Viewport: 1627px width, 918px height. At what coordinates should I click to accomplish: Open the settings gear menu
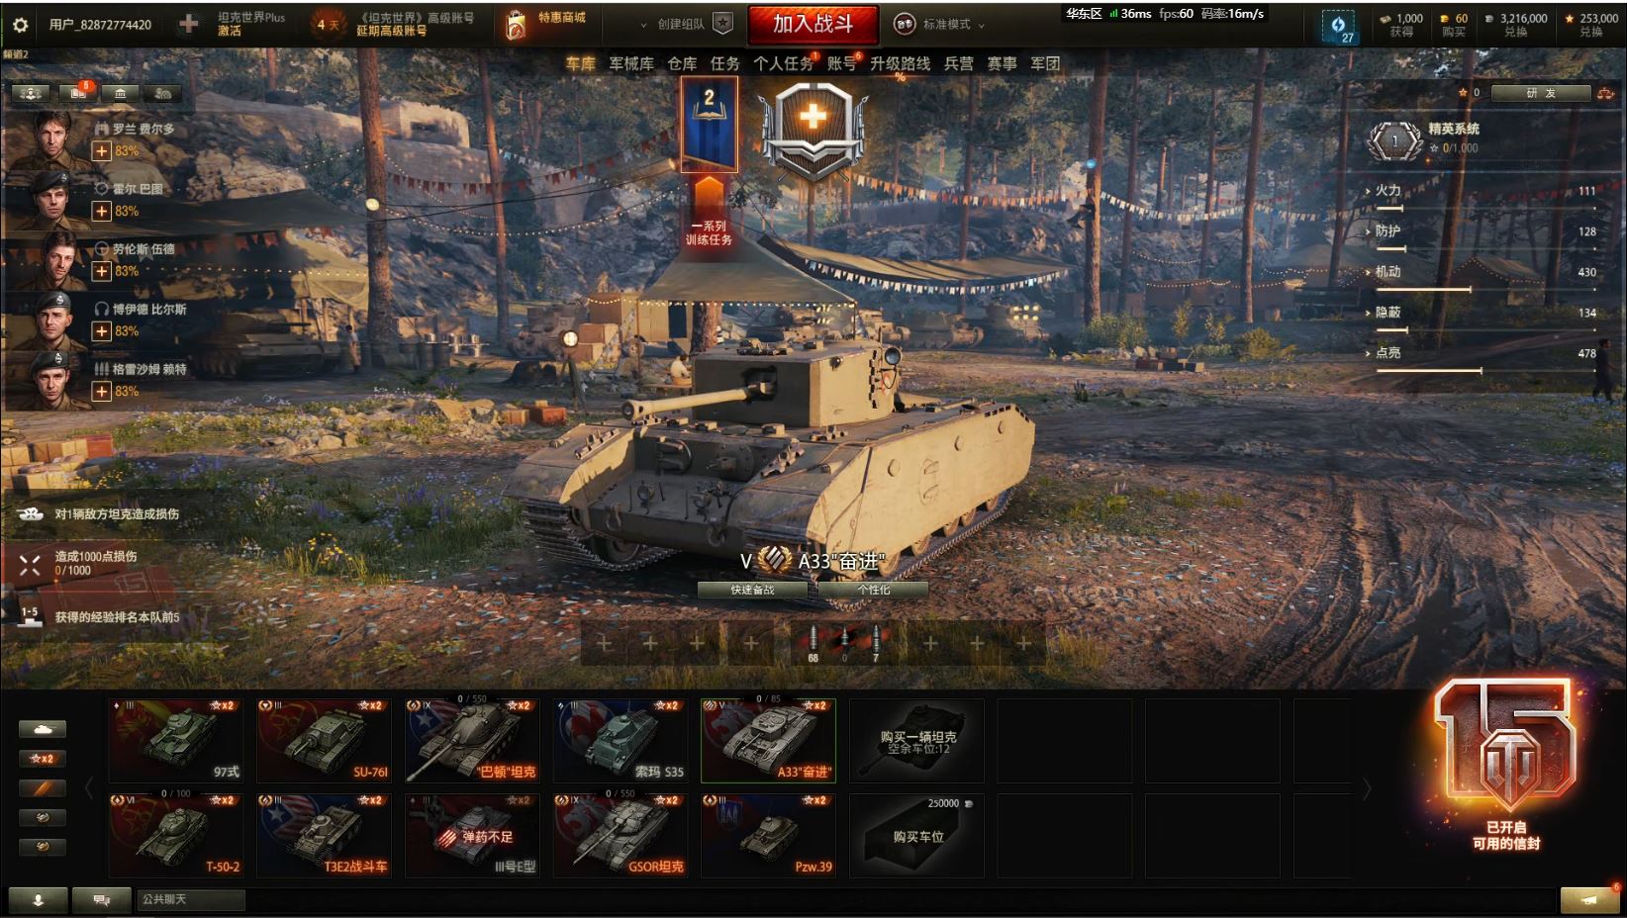point(20,24)
